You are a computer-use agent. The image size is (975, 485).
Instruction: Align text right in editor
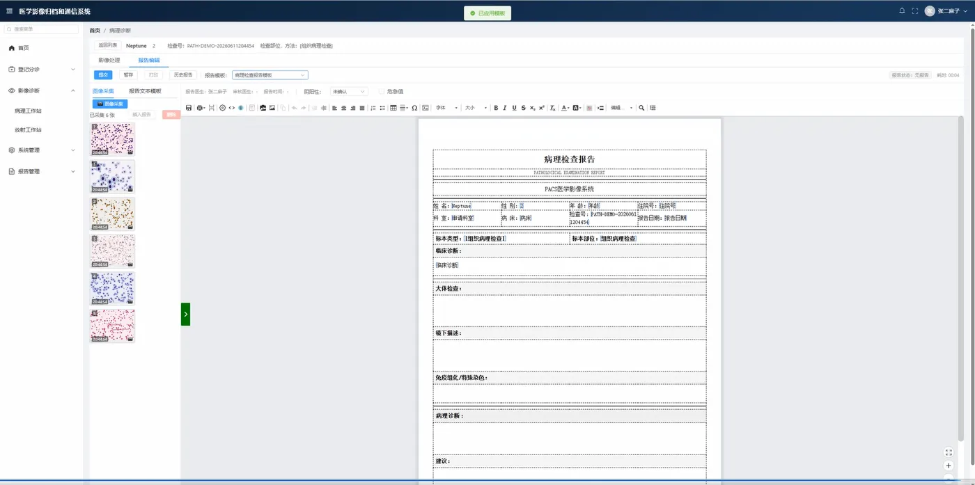tap(352, 108)
